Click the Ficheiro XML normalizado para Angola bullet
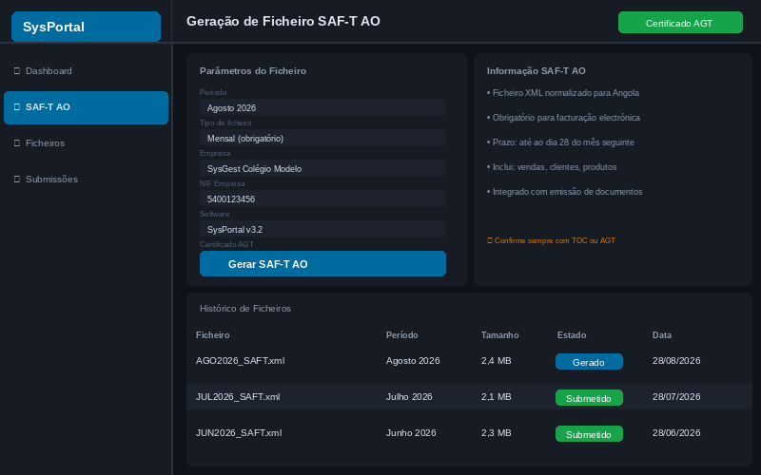The width and height of the screenshot is (761, 475). coord(563,93)
